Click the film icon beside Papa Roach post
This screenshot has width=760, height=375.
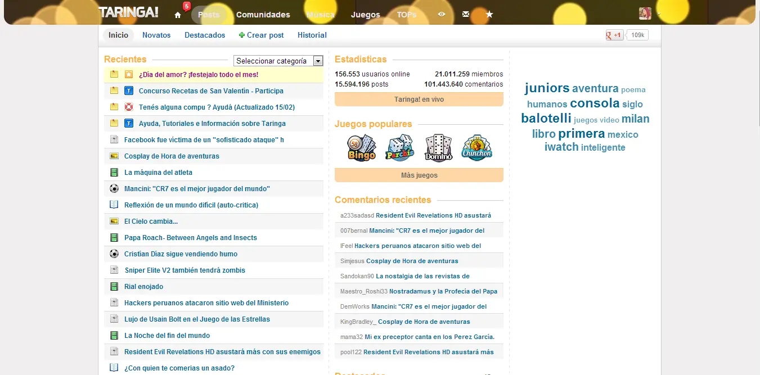pyautogui.click(x=114, y=237)
